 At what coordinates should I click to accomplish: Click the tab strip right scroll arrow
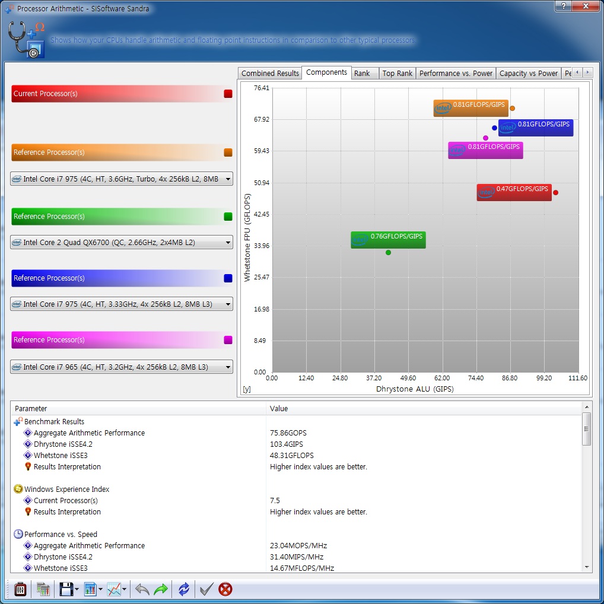click(x=587, y=72)
